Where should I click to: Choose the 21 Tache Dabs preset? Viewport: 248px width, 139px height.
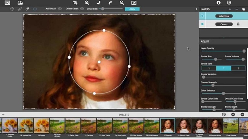pos(73,126)
